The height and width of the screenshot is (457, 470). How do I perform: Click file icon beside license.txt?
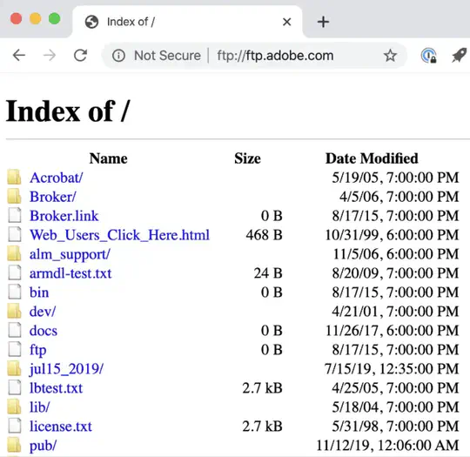15,426
